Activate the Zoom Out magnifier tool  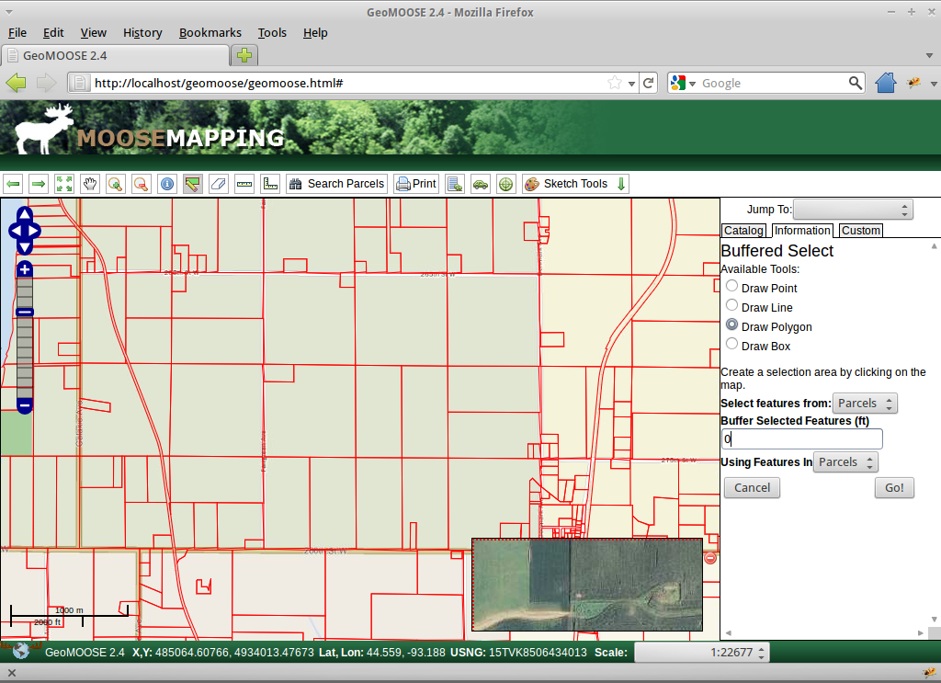(x=141, y=184)
